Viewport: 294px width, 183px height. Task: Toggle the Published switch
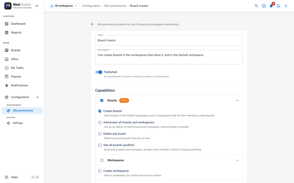99,72
